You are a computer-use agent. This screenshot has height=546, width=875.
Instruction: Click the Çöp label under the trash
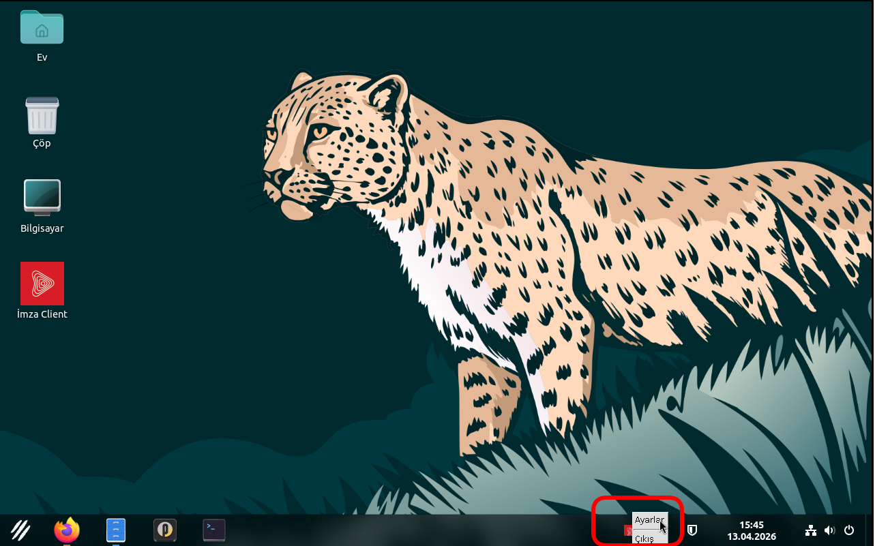(42, 143)
